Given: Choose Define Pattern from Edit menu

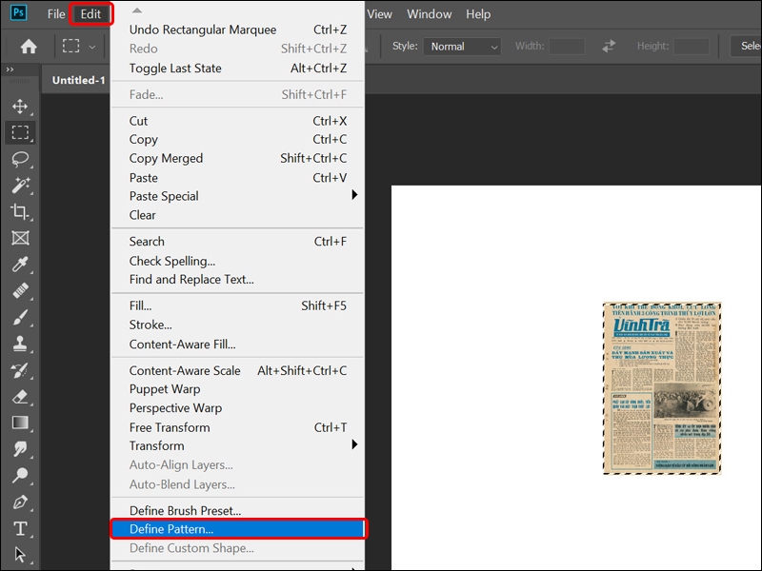Looking at the screenshot, I should point(238,529).
